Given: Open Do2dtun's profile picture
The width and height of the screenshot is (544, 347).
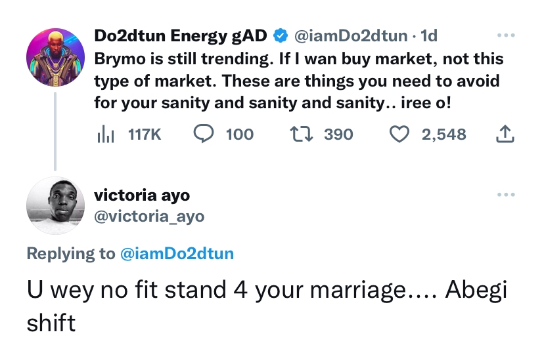Looking at the screenshot, I should pos(55,54).
